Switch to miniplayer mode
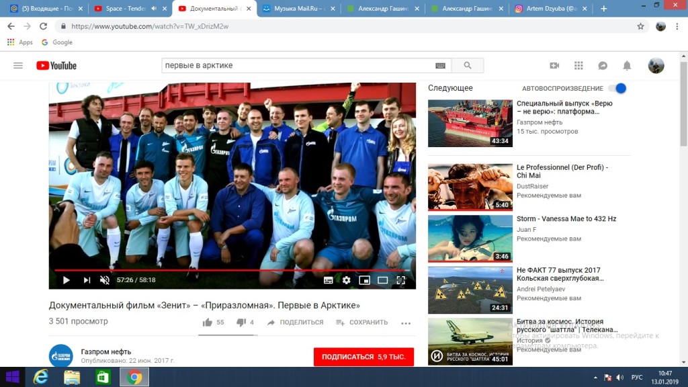Screen dimensions: 688x387 pos(364,280)
